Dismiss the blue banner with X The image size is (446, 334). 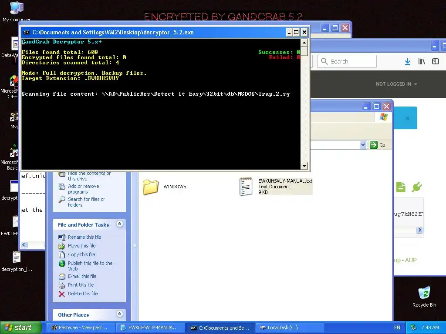coord(407,118)
